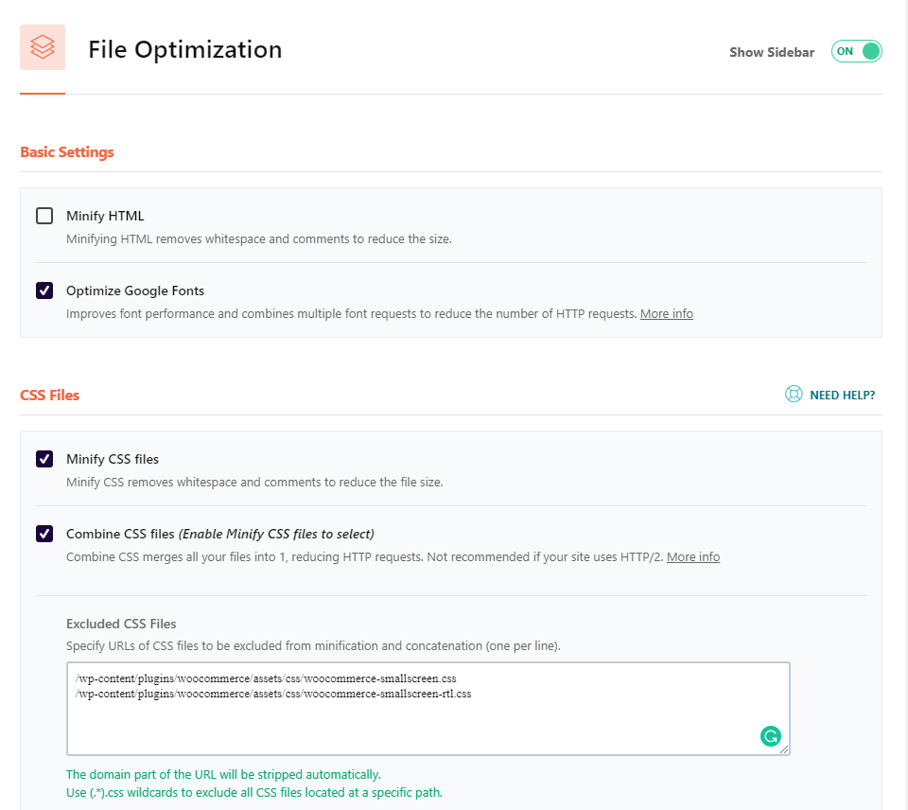The height and width of the screenshot is (810, 908).
Task: Click 'Specify URLs of CSS files' description
Action: (x=313, y=646)
